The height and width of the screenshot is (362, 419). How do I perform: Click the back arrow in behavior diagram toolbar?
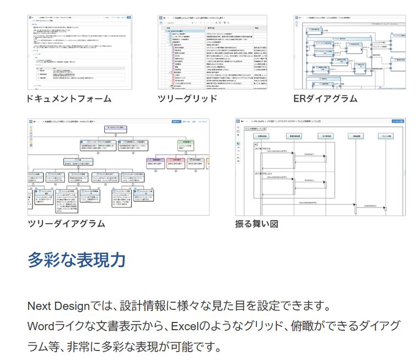(x=244, y=121)
